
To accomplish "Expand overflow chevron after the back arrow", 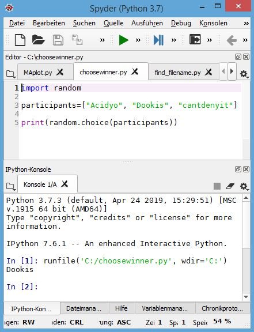I will (245, 40).
